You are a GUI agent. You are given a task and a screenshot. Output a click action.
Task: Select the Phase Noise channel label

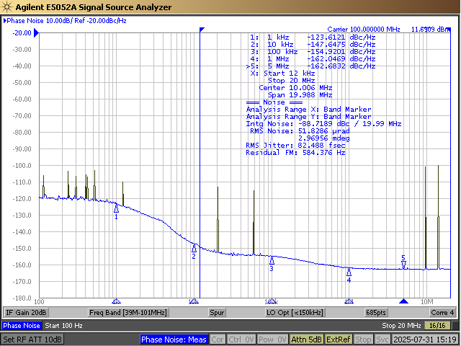coord(22,325)
